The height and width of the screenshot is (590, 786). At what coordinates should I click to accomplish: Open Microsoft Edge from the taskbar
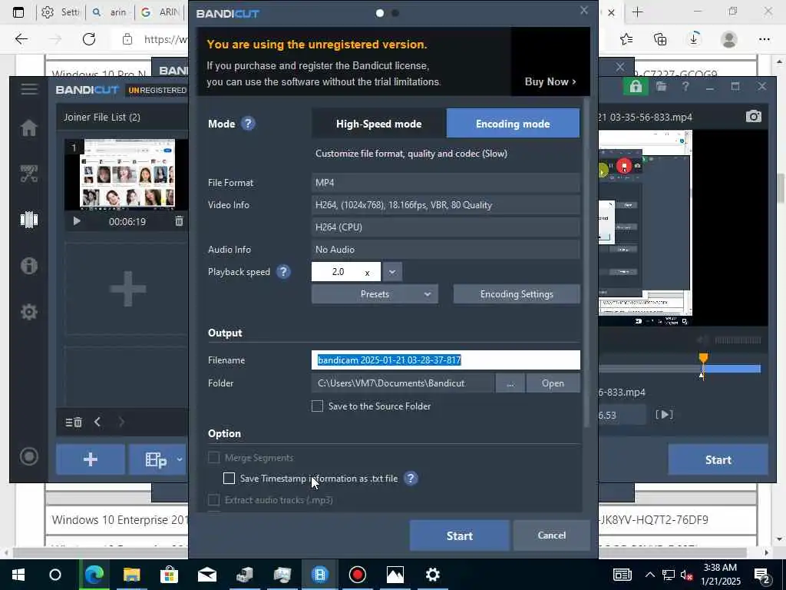click(x=94, y=575)
